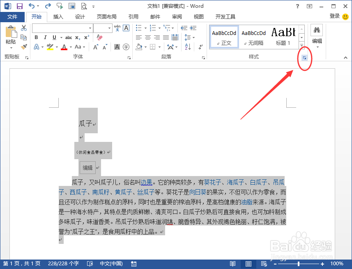Apply subscript formatting
352x269 pixels.
(77, 37)
